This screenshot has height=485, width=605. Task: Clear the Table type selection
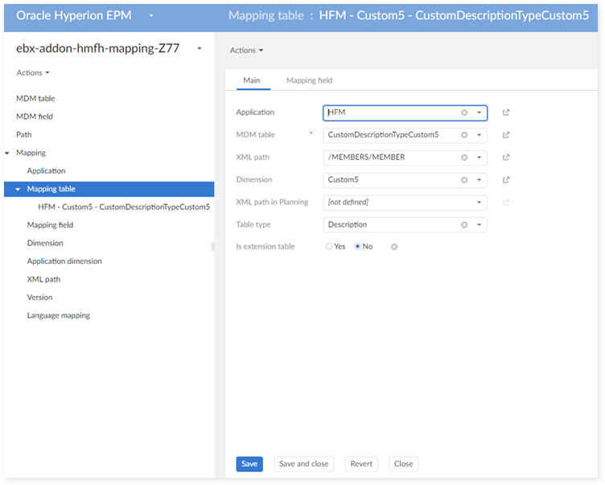(x=464, y=225)
